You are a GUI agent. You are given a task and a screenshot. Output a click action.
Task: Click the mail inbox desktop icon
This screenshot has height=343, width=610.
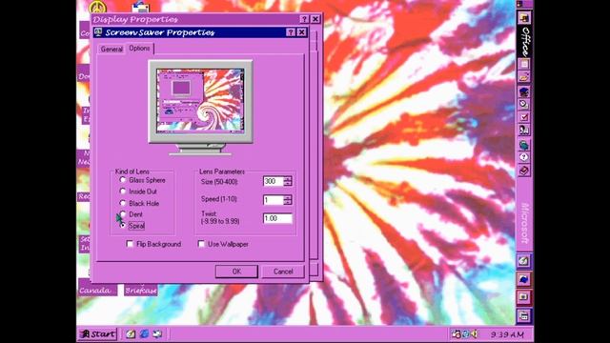(140, 7)
